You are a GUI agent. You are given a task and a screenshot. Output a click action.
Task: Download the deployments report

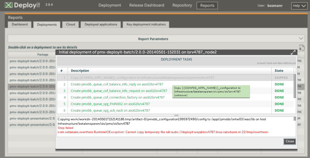click(302, 48)
